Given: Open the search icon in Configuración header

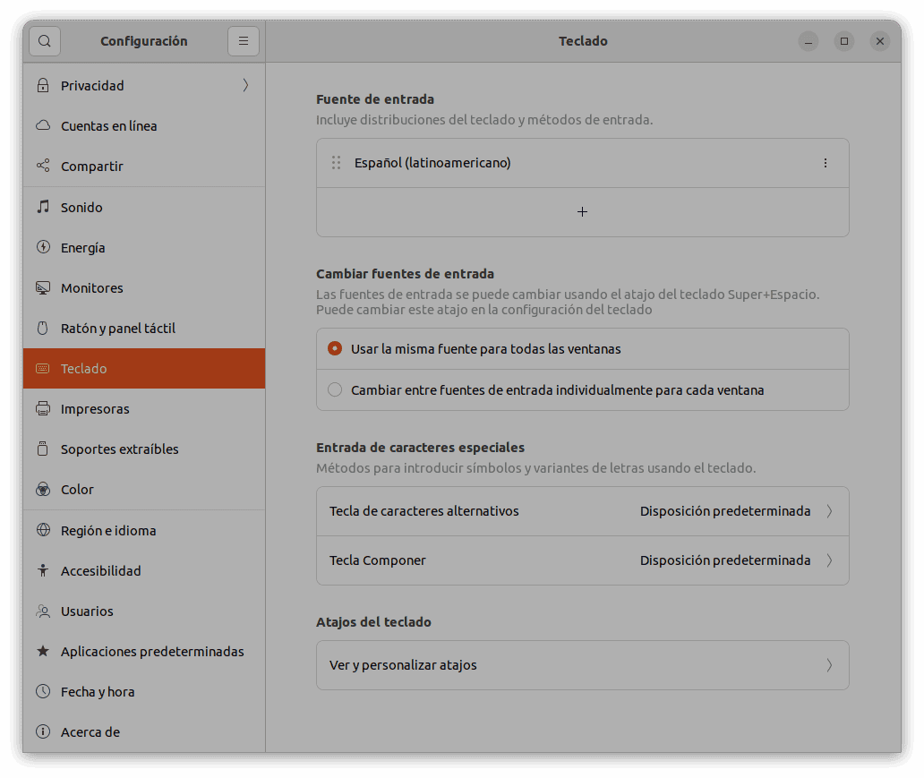Looking at the screenshot, I should [x=44, y=40].
